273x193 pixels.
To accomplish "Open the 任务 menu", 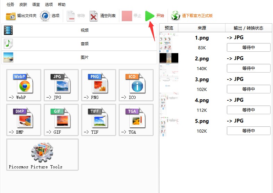I will [x=10, y=5].
